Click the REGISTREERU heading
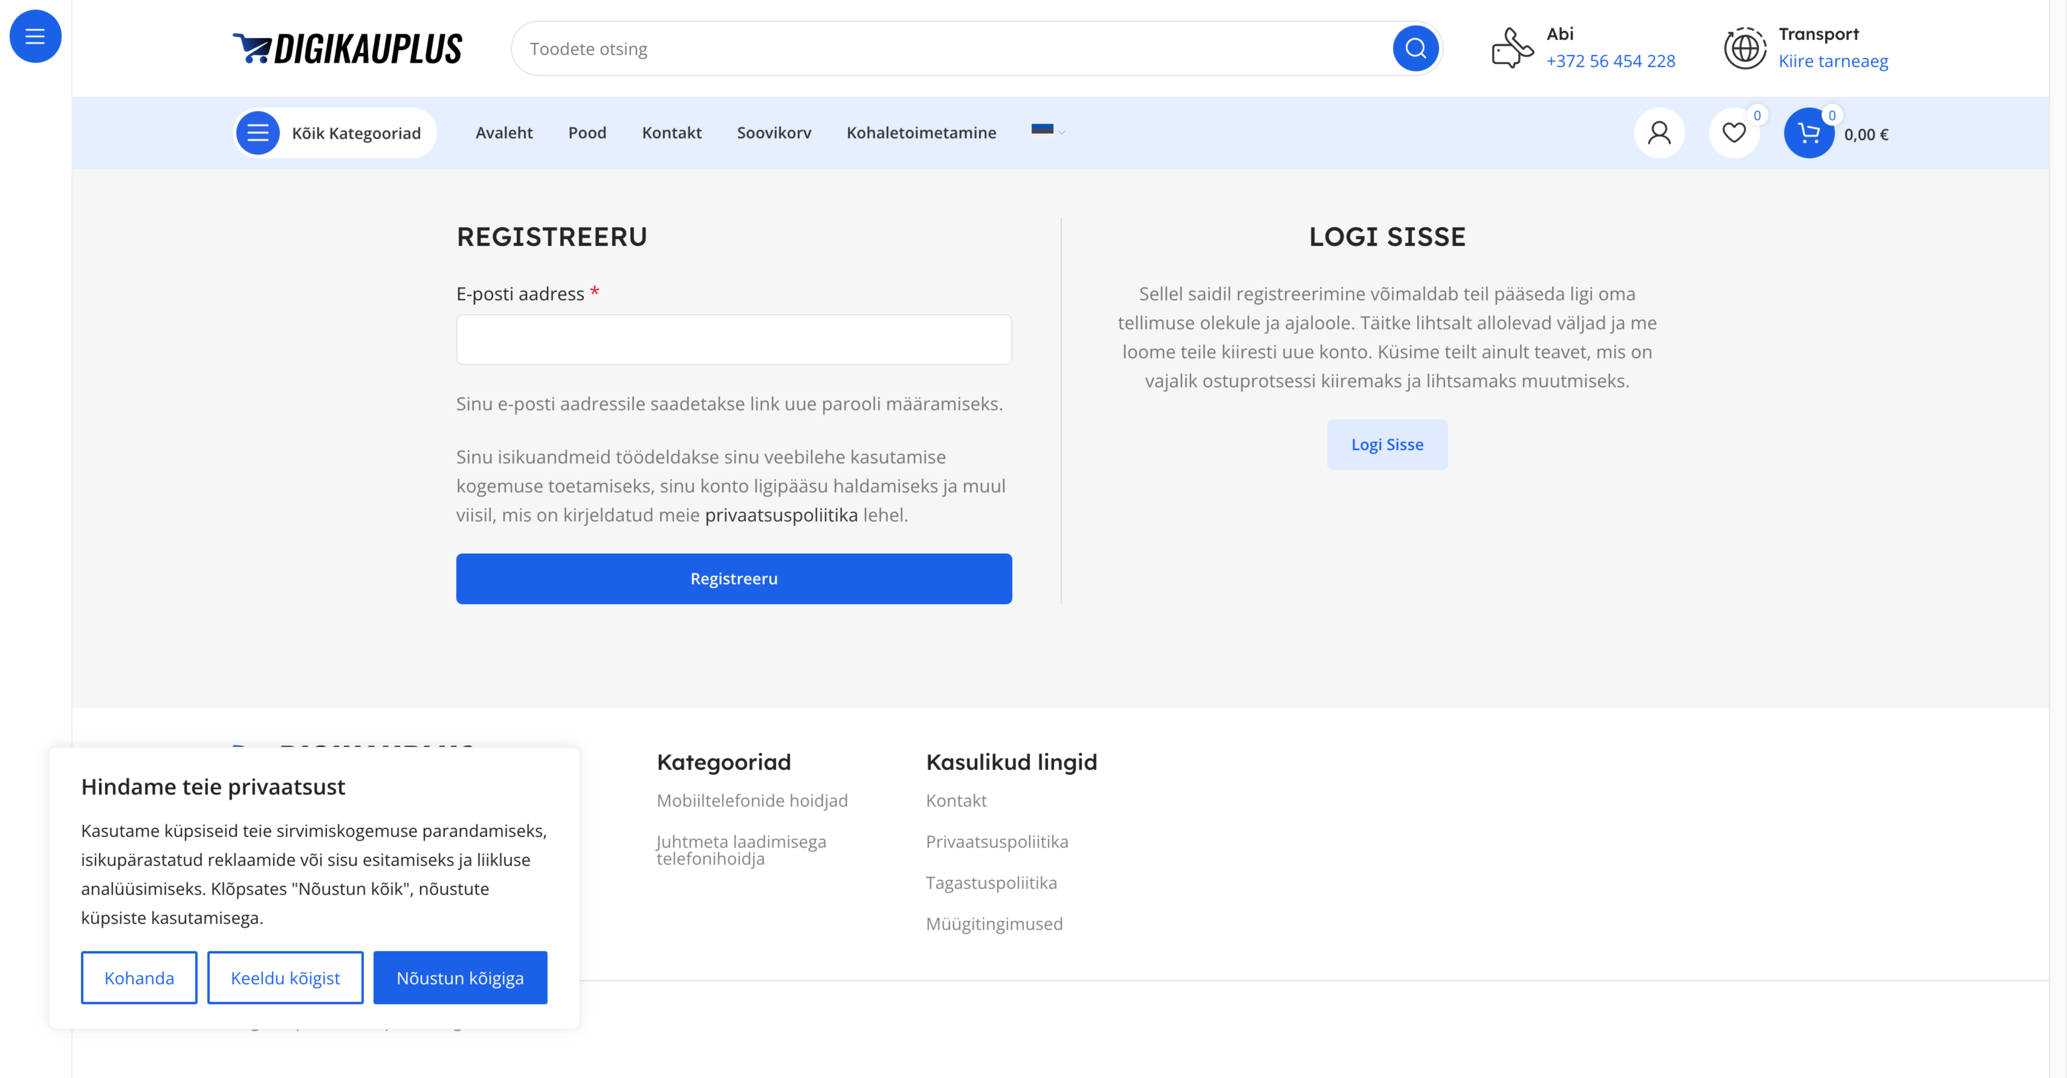This screenshot has height=1078, width=2067. click(552, 237)
